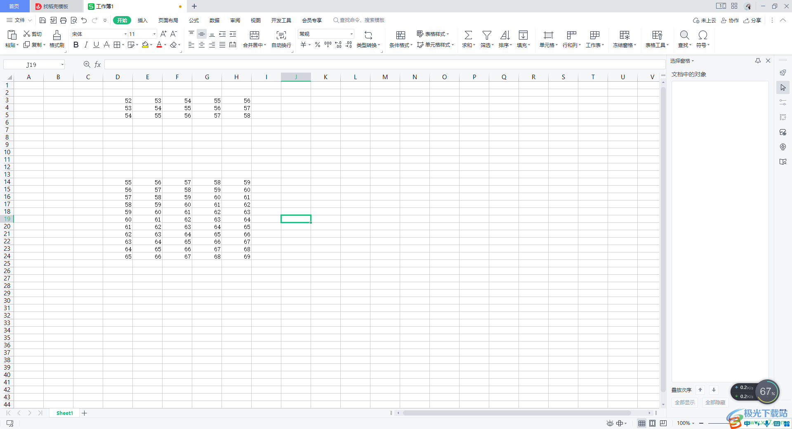Open the 插入 (Insert) ribbon tab
This screenshot has height=429, width=792.
click(142, 20)
